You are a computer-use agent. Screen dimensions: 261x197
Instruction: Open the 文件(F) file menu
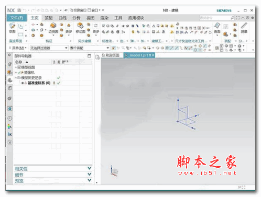tap(17, 18)
